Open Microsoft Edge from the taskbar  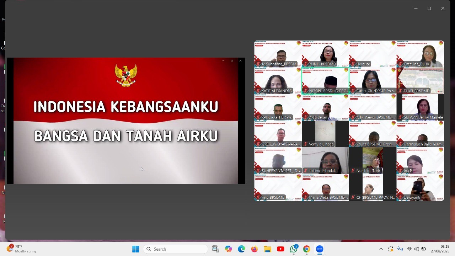click(241, 249)
